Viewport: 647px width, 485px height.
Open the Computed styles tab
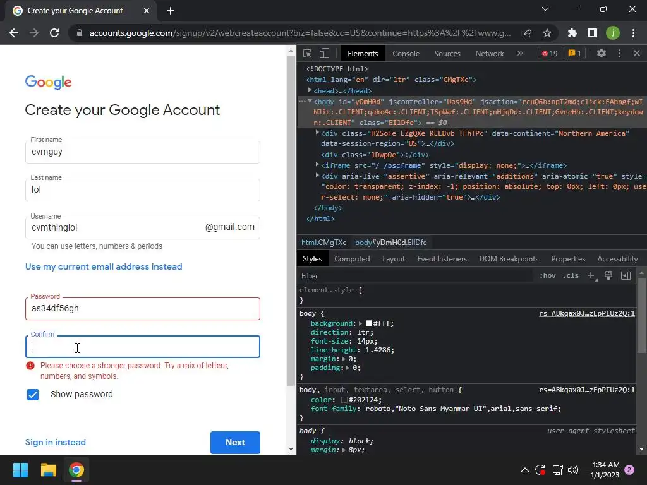(352, 259)
